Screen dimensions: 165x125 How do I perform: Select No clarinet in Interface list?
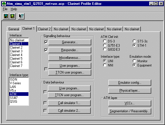19,40
